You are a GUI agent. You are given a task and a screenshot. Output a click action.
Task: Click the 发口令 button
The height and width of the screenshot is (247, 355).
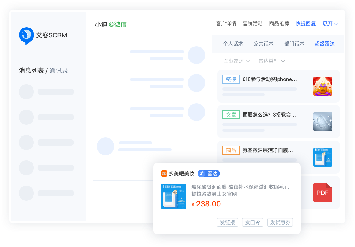click(x=253, y=222)
